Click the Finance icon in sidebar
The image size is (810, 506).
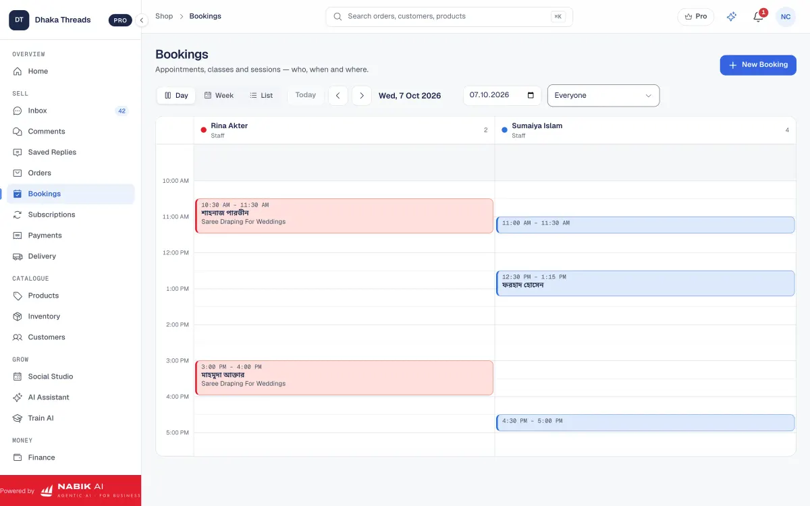(18, 457)
